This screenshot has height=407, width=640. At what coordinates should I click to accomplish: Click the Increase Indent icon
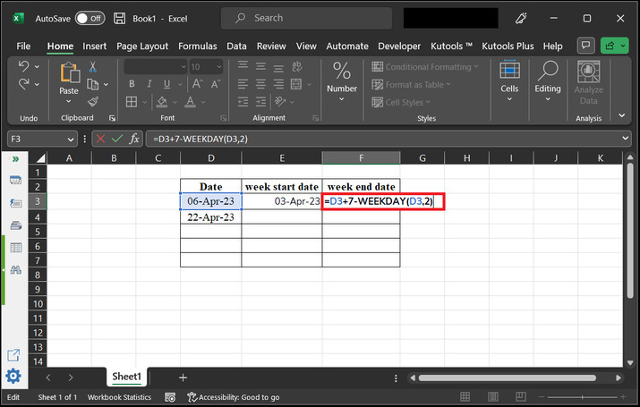[x=260, y=102]
